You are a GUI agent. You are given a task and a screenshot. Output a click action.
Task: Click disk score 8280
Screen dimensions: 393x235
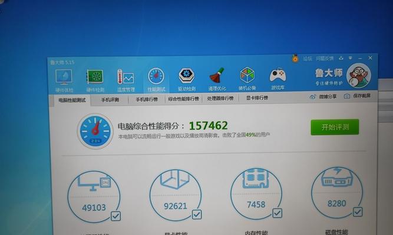point(337,203)
